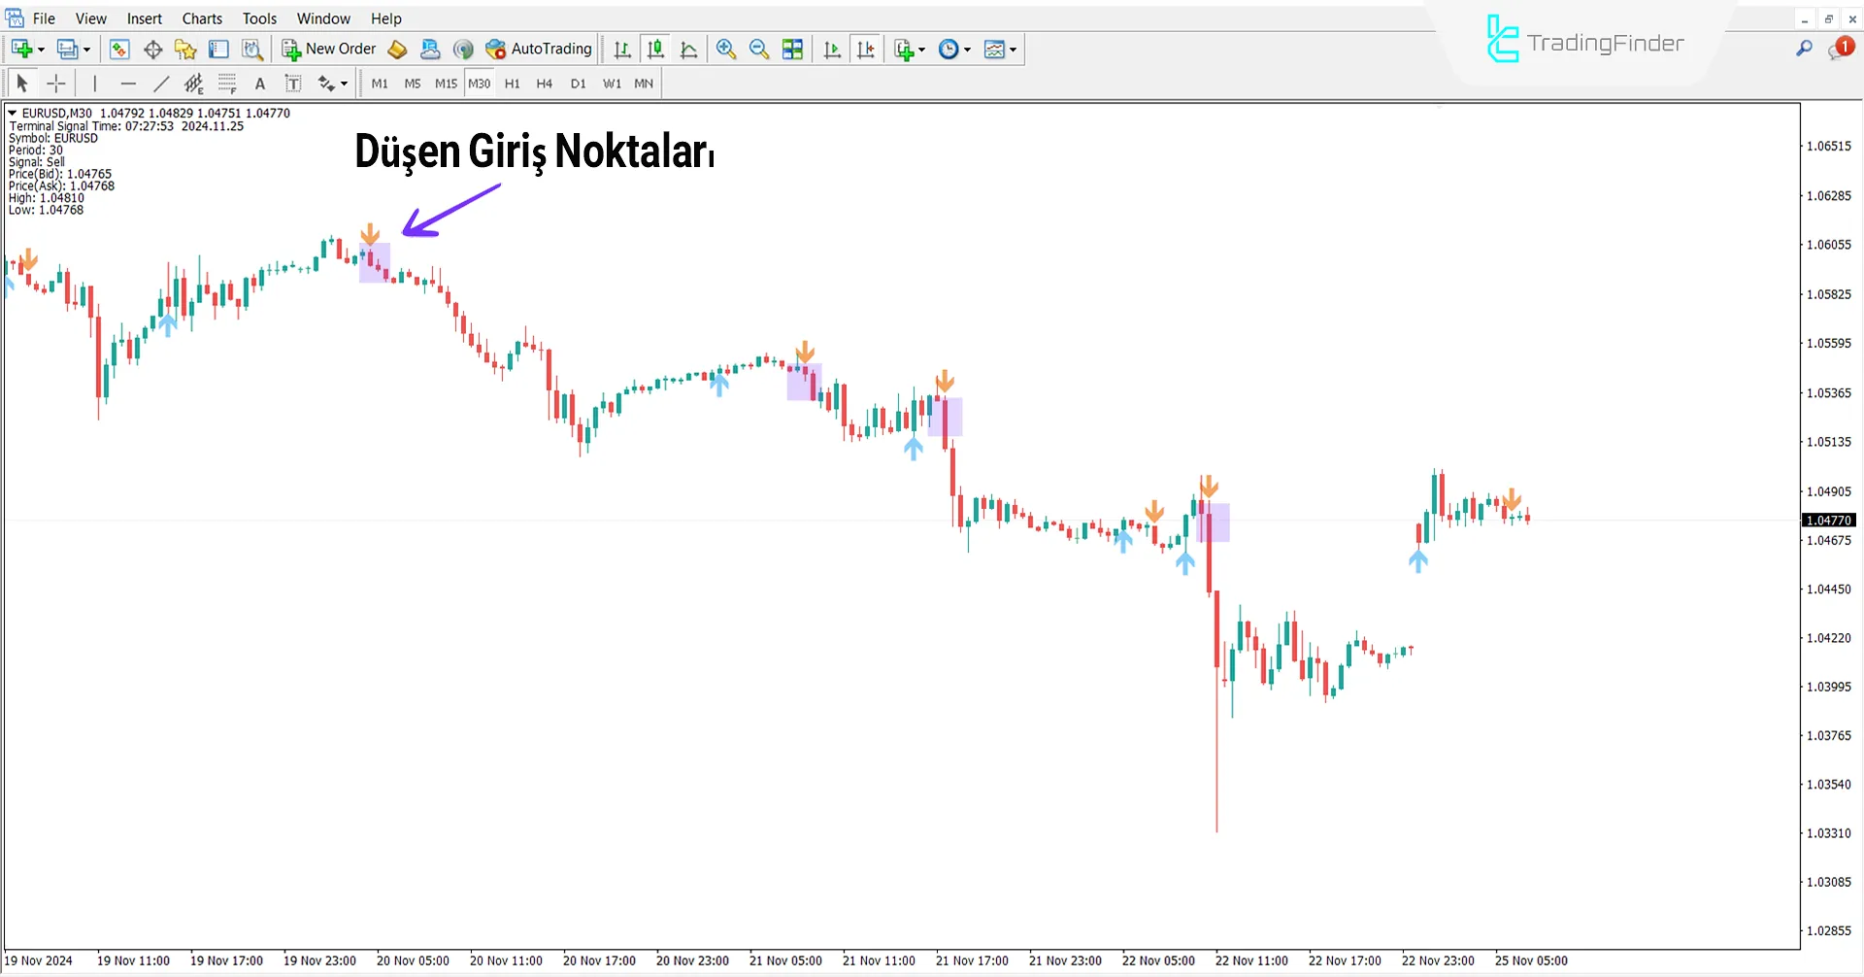Viewport: 1864px width, 977px height.
Task: Add a text annotation with the Text tool
Action: coord(259,84)
